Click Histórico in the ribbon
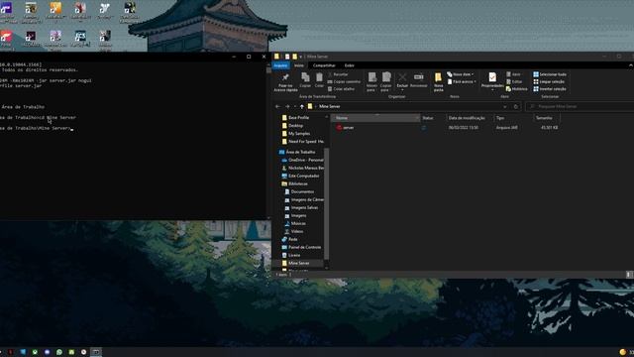This screenshot has width=634, height=357. (517, 89)
